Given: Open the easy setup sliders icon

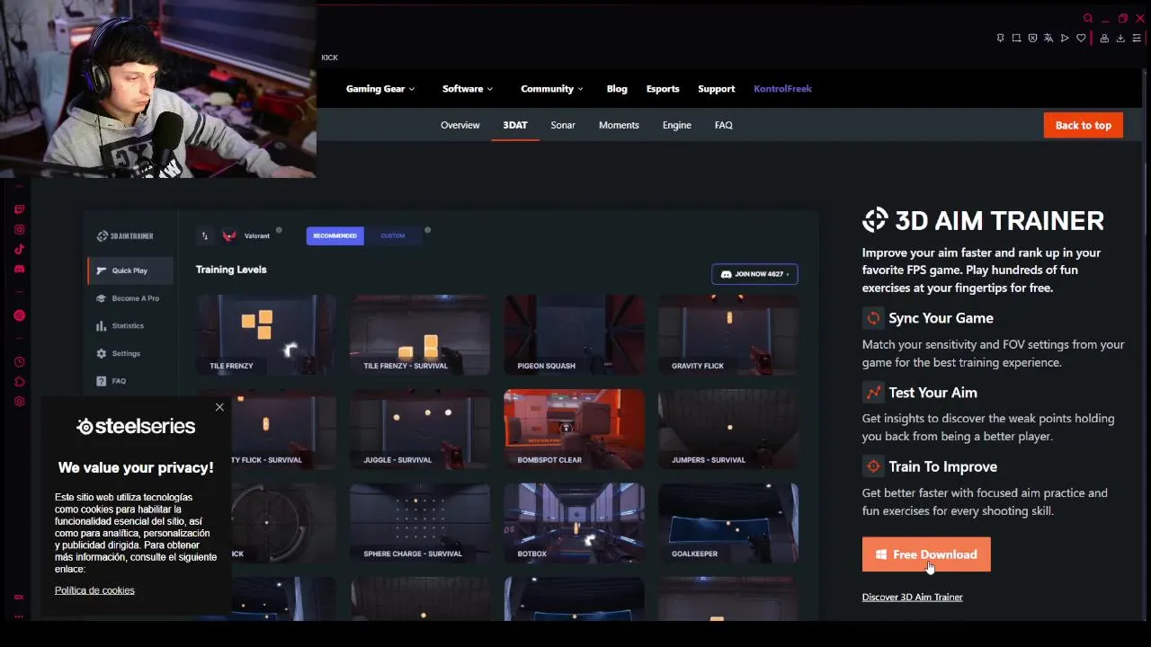Looking at the screenshot, I should pyautogui.click(x=1137, y=38).
